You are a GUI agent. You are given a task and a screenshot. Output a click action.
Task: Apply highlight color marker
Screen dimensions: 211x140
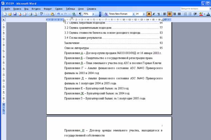click(x=201, y=14)
